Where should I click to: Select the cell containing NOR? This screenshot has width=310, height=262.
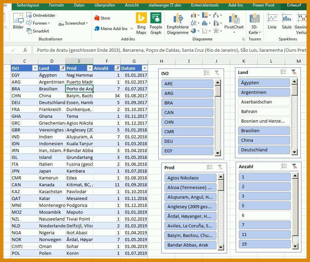pos(24,240)
